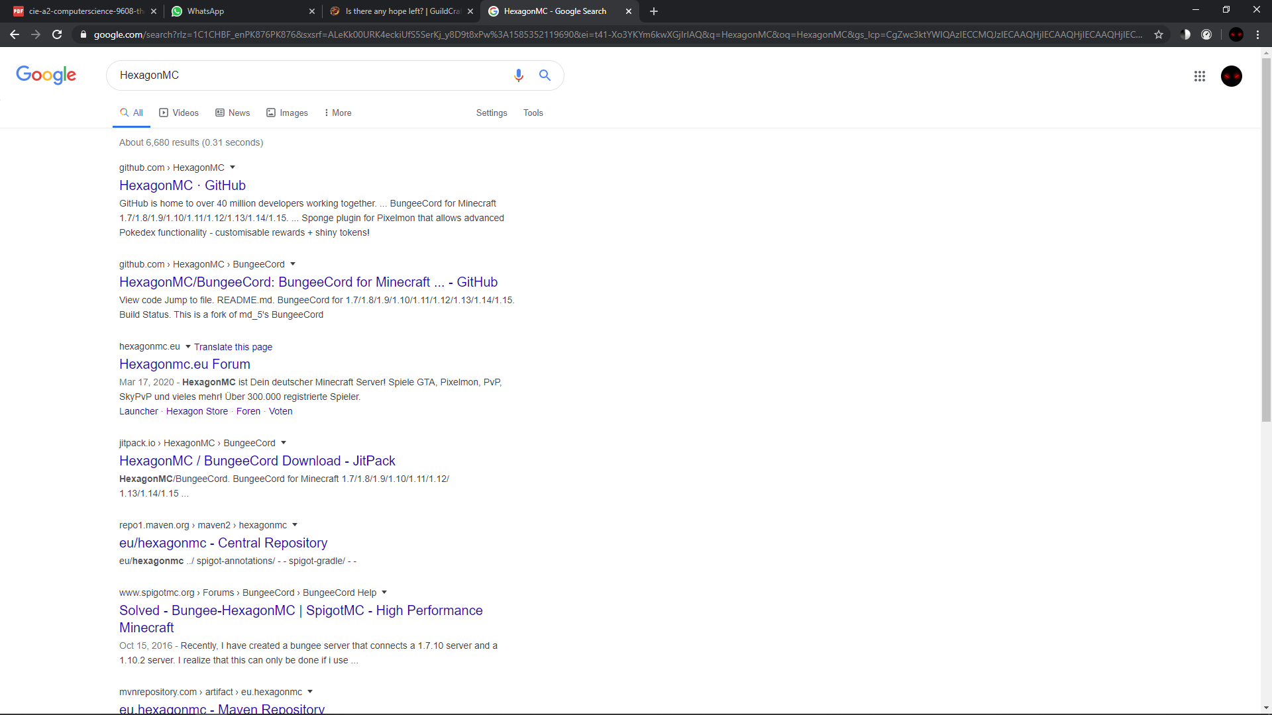1272x715 pixels.
Task: Expand arrow next to repo1.maven.org result
Action: 295,525
